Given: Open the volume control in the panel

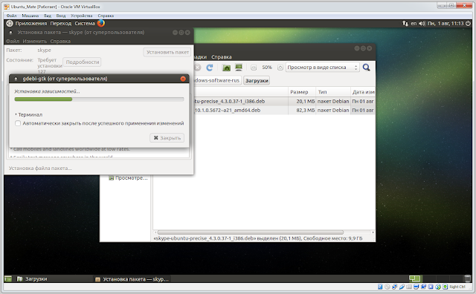Looking at the screenshot, I should pyautogui.click(x=422, y=23).
